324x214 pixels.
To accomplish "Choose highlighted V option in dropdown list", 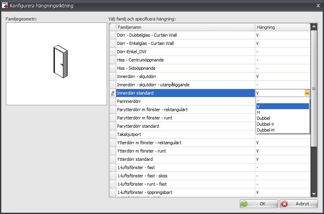I will tap(283, 106).
